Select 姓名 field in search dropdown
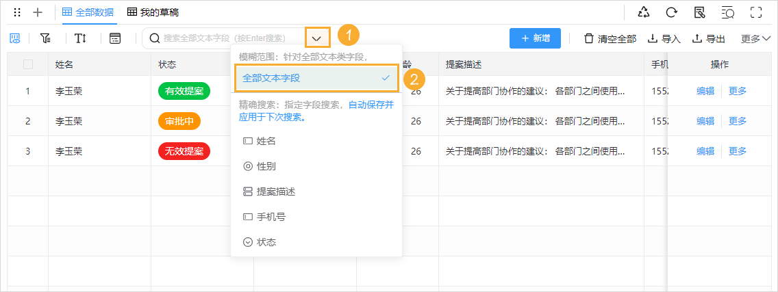778x292 pixels. pyautogui.click(x=316, y=142)
